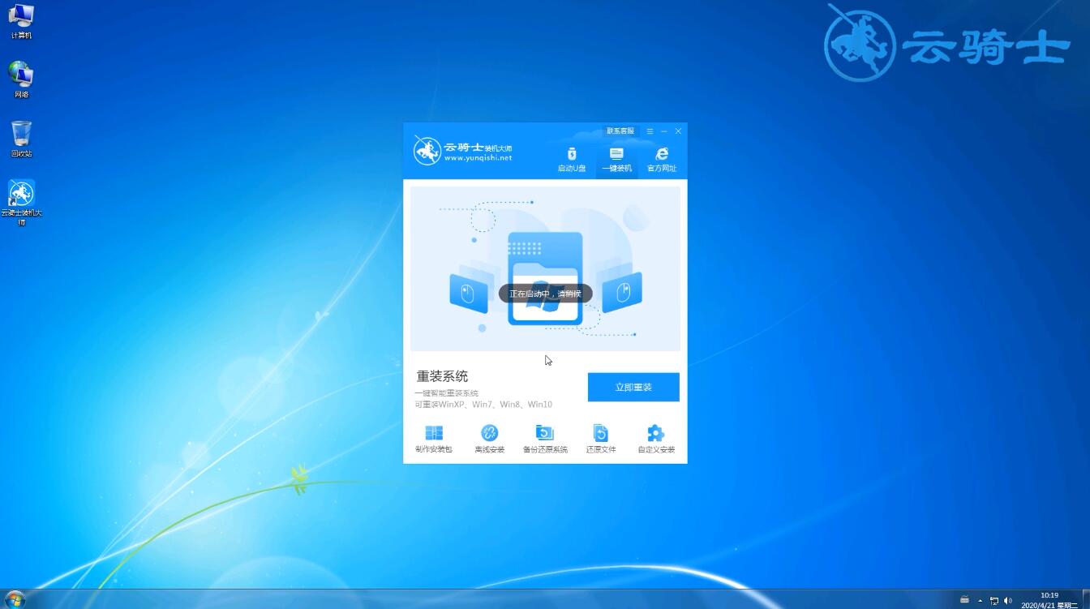The image size is (1090, 609).
Task: Click the 云骑士 knight logo in header
Action: (427, 151)
